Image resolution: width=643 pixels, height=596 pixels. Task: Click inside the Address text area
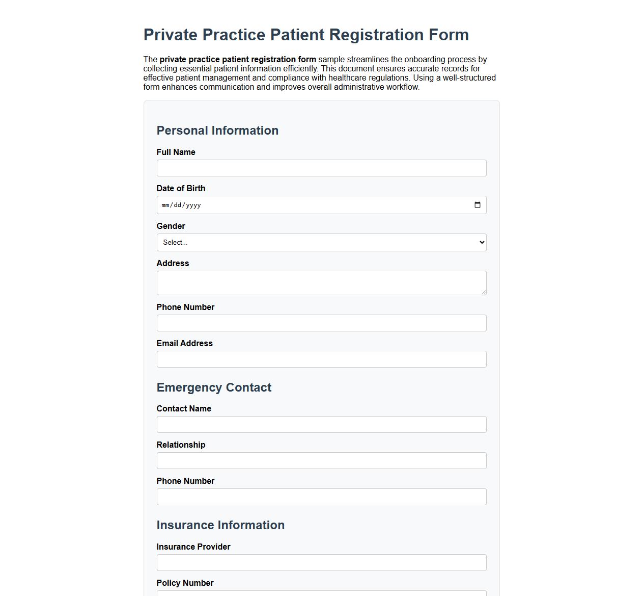[x=322, y=282]
